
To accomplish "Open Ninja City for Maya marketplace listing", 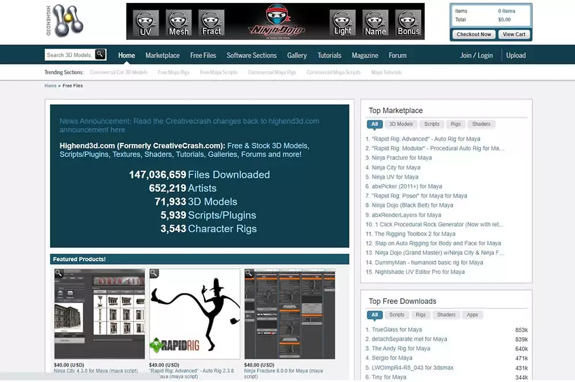I will click(396, 167).
